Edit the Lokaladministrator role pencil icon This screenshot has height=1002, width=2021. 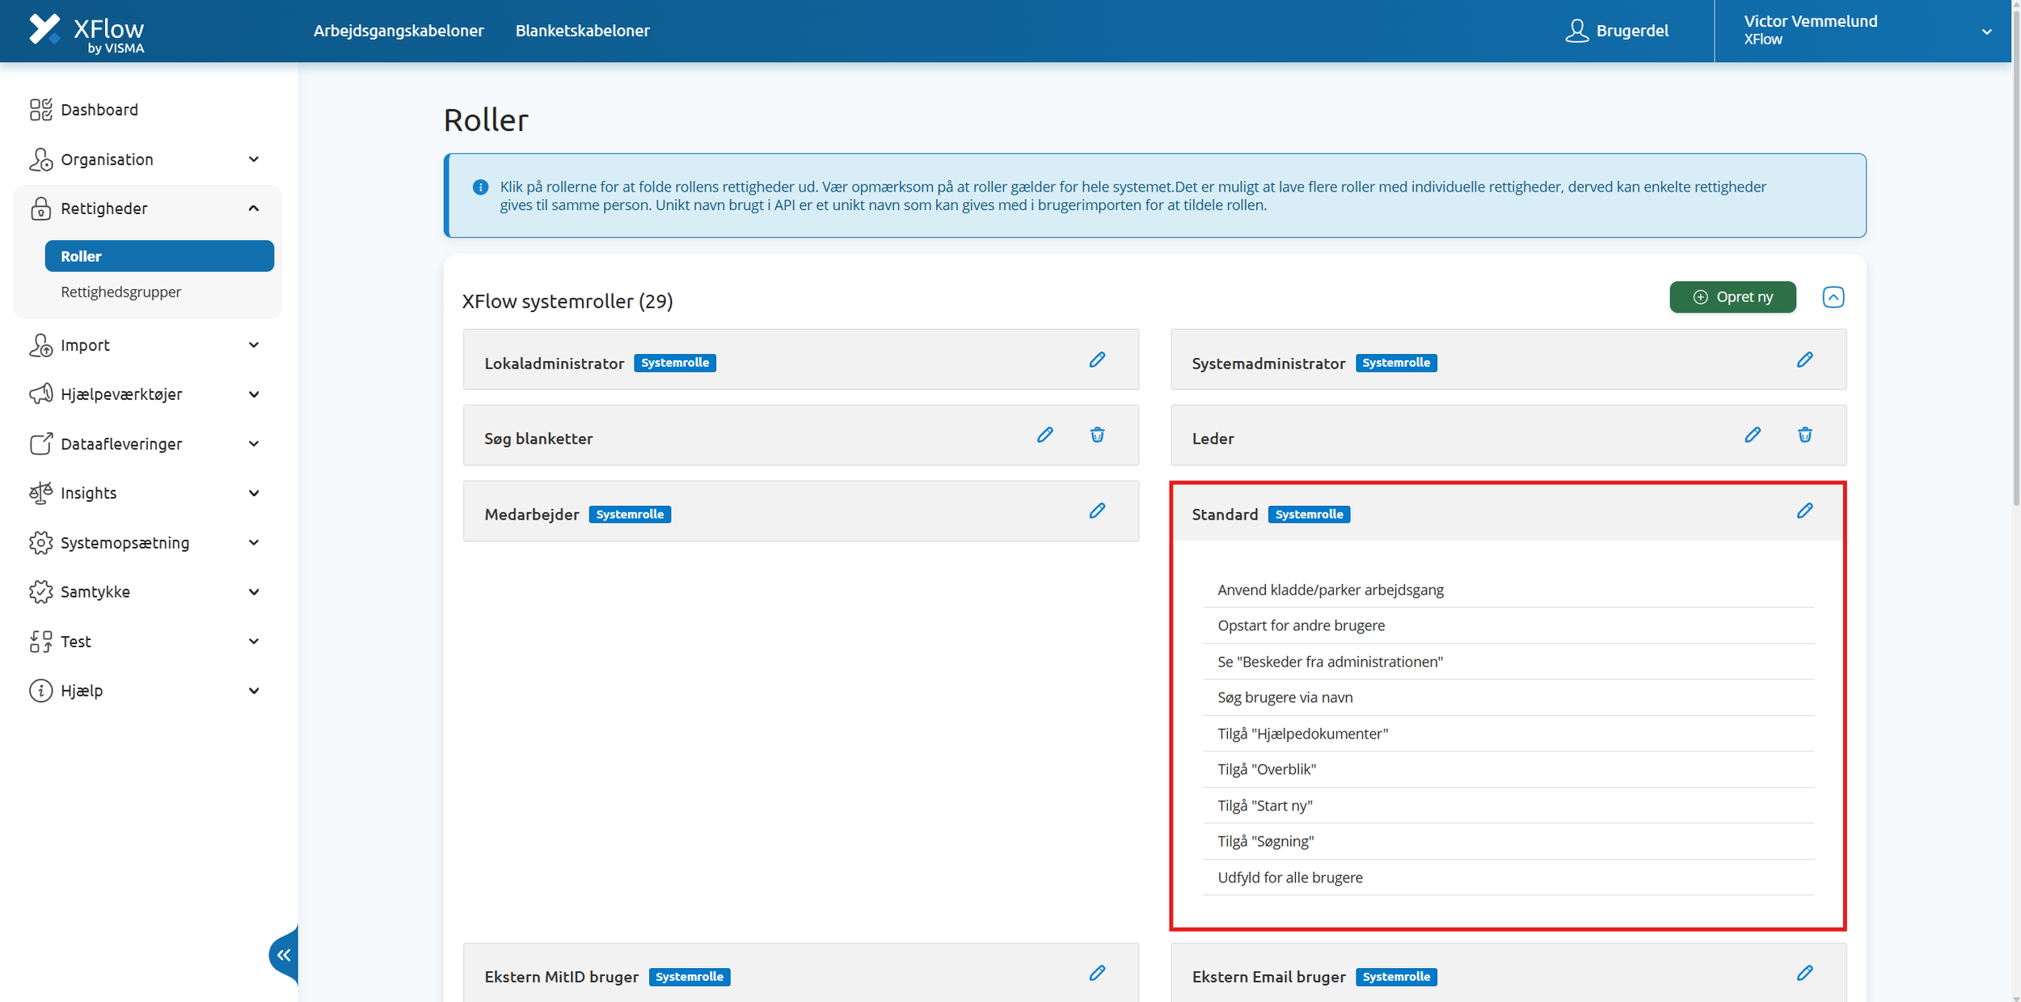(1096, 360)
